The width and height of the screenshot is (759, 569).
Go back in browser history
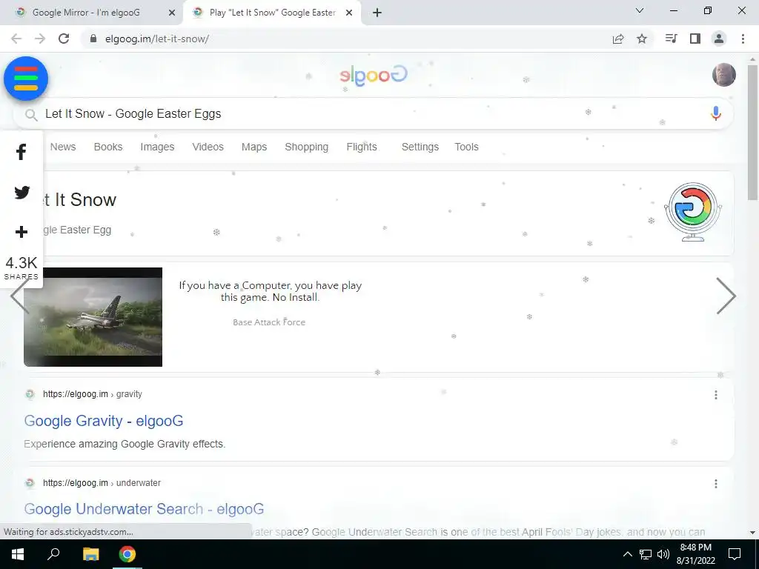point(16,39)
